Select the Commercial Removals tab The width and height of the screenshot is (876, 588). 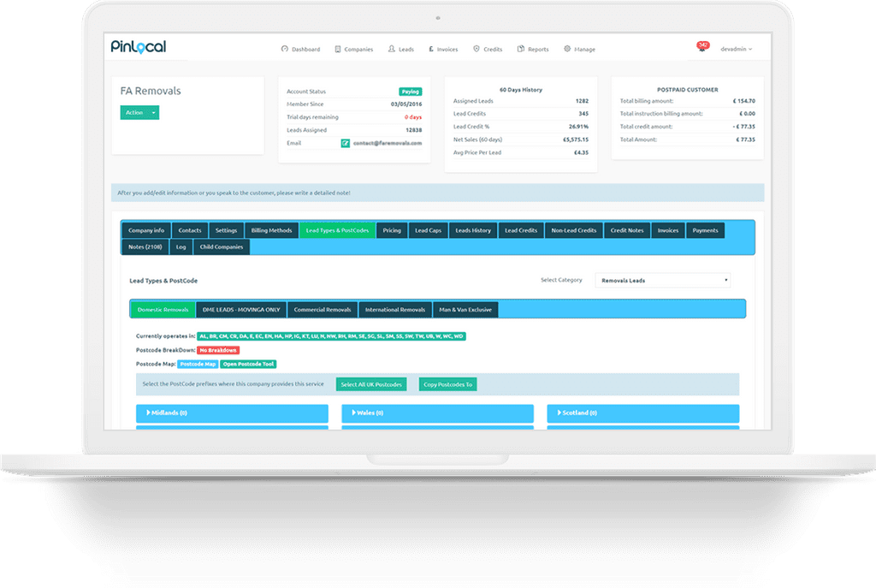[x=322, y=309]
